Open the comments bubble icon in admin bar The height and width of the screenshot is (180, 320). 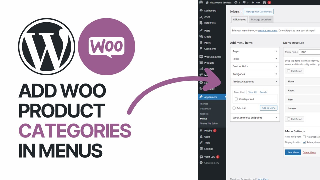244,2
